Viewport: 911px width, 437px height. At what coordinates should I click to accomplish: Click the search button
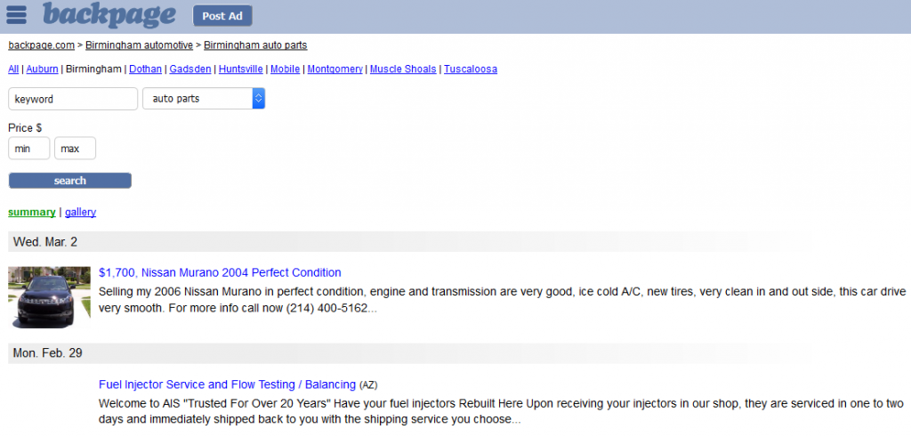pos(69,181)
